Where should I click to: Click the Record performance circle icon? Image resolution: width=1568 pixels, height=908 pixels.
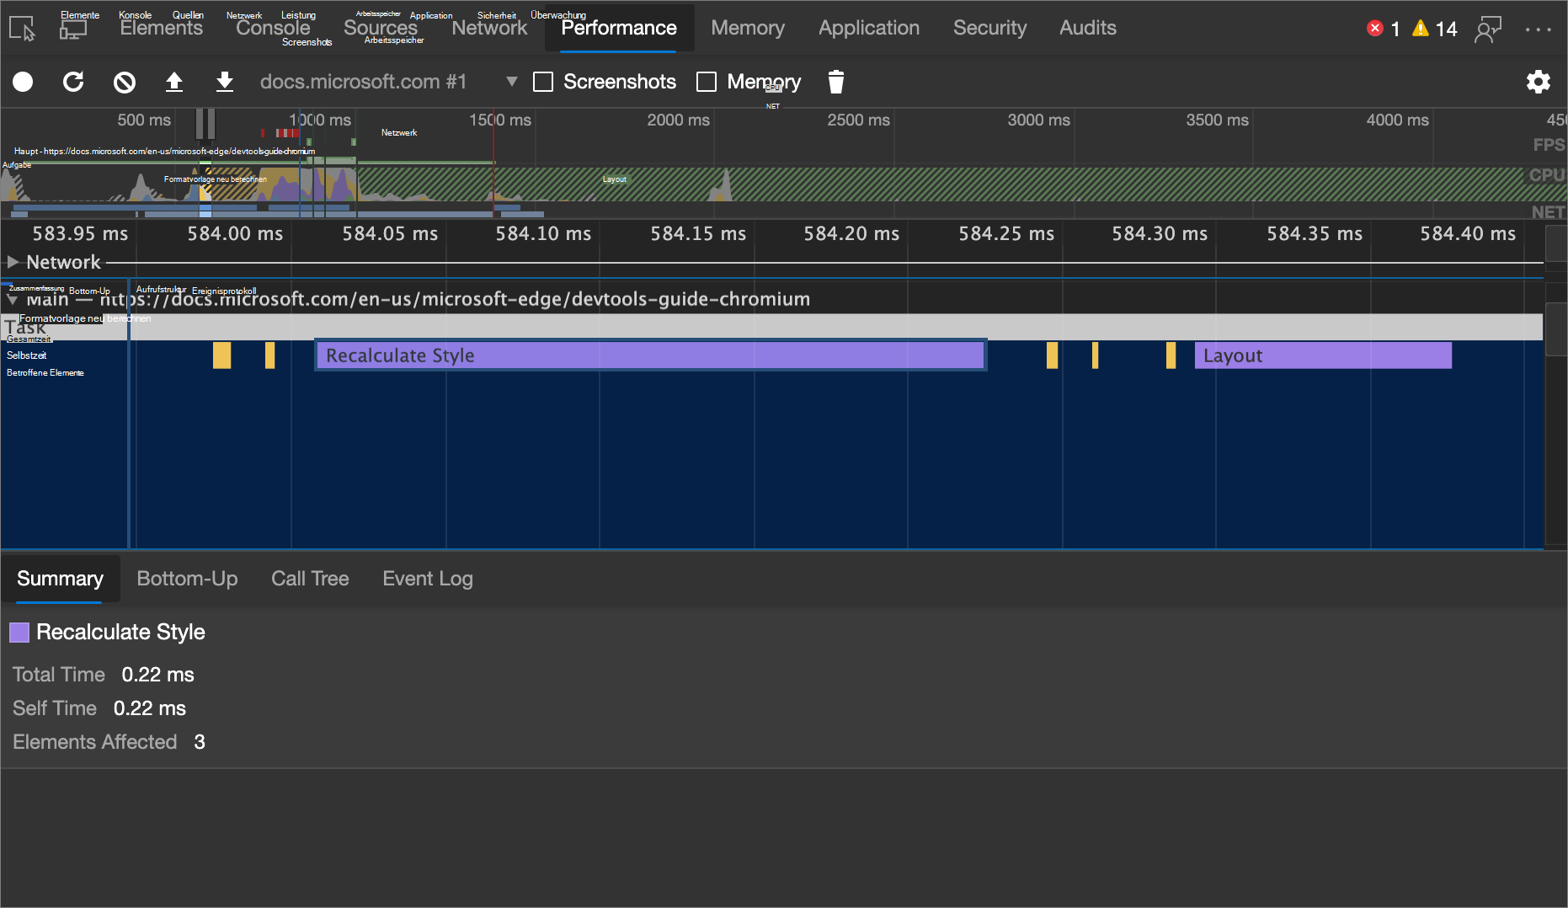(23, 82)
